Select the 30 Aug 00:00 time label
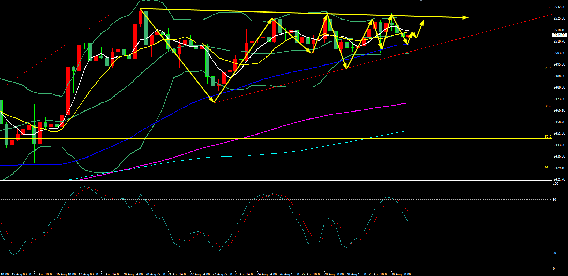This screenshot has width=568, height=276. (x=401, y=274)
